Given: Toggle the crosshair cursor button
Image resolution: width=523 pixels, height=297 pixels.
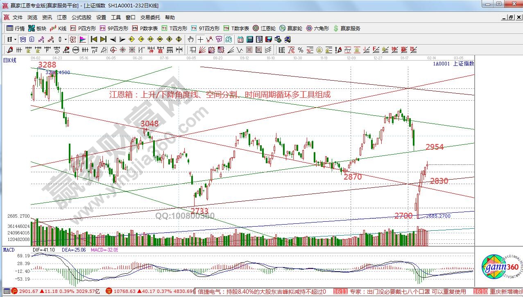Looking at the screenshot, I should coord(200,39).
